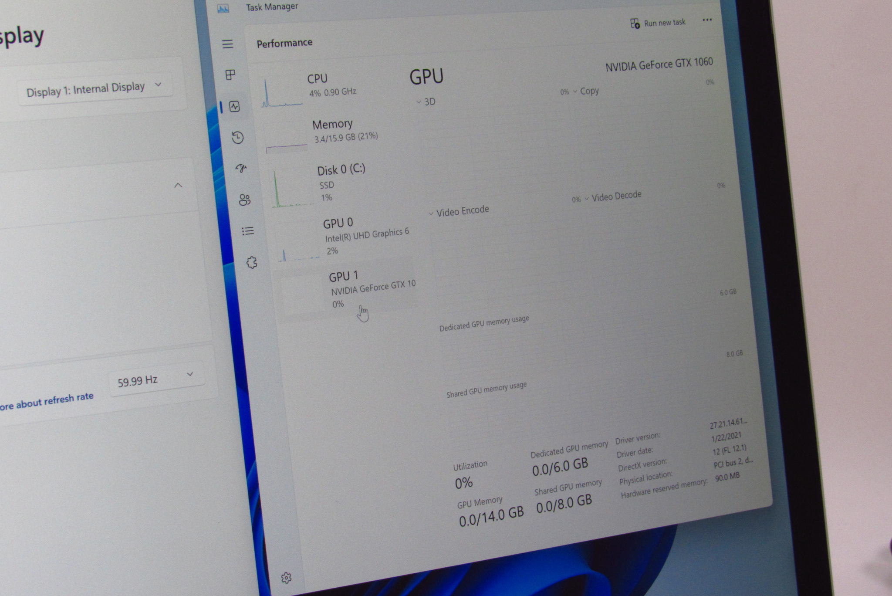Open the App history icon
892x596 pixels.
tap(237, 138)
